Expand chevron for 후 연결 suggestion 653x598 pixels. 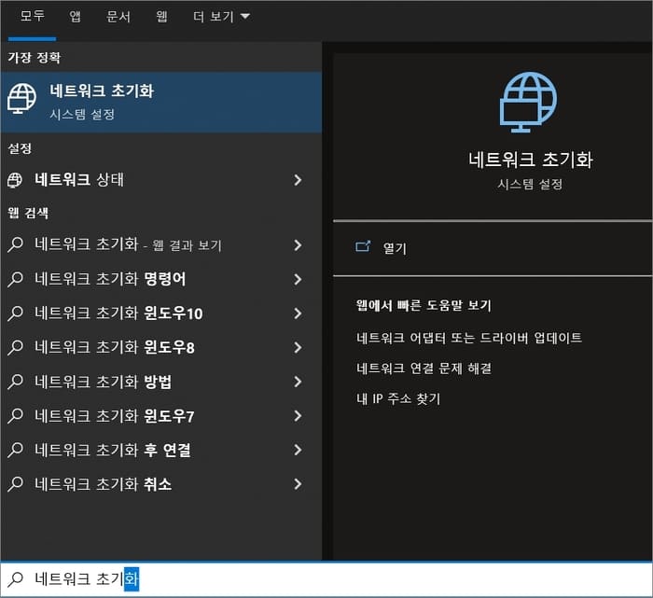298,450
